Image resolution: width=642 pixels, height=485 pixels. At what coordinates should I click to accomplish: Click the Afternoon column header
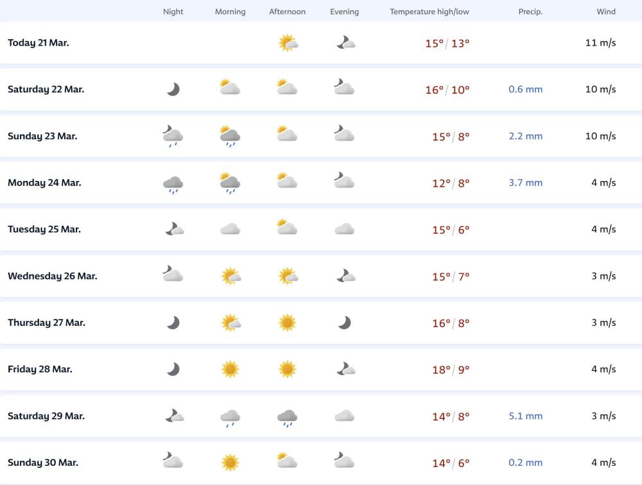click(x=287, y=12)
